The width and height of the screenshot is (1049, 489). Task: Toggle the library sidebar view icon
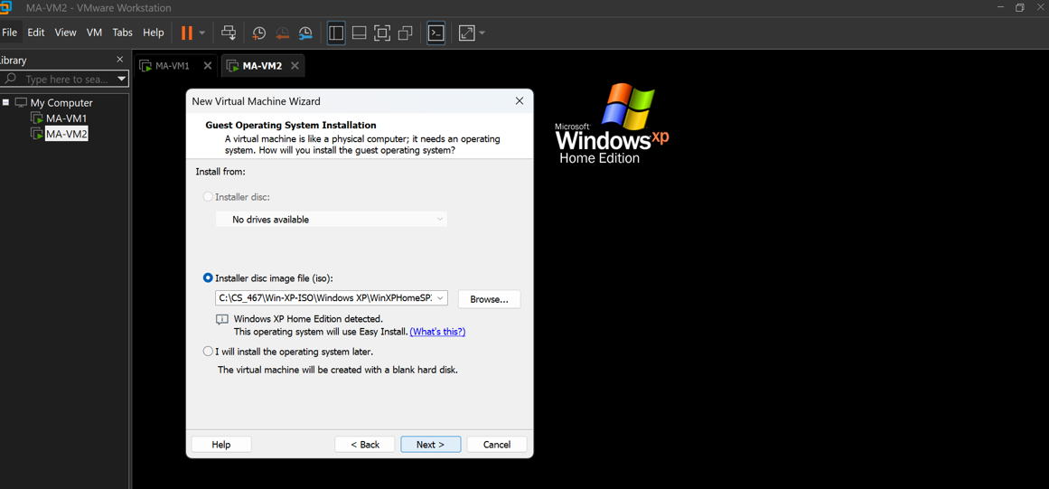click(x=336, y=33)
